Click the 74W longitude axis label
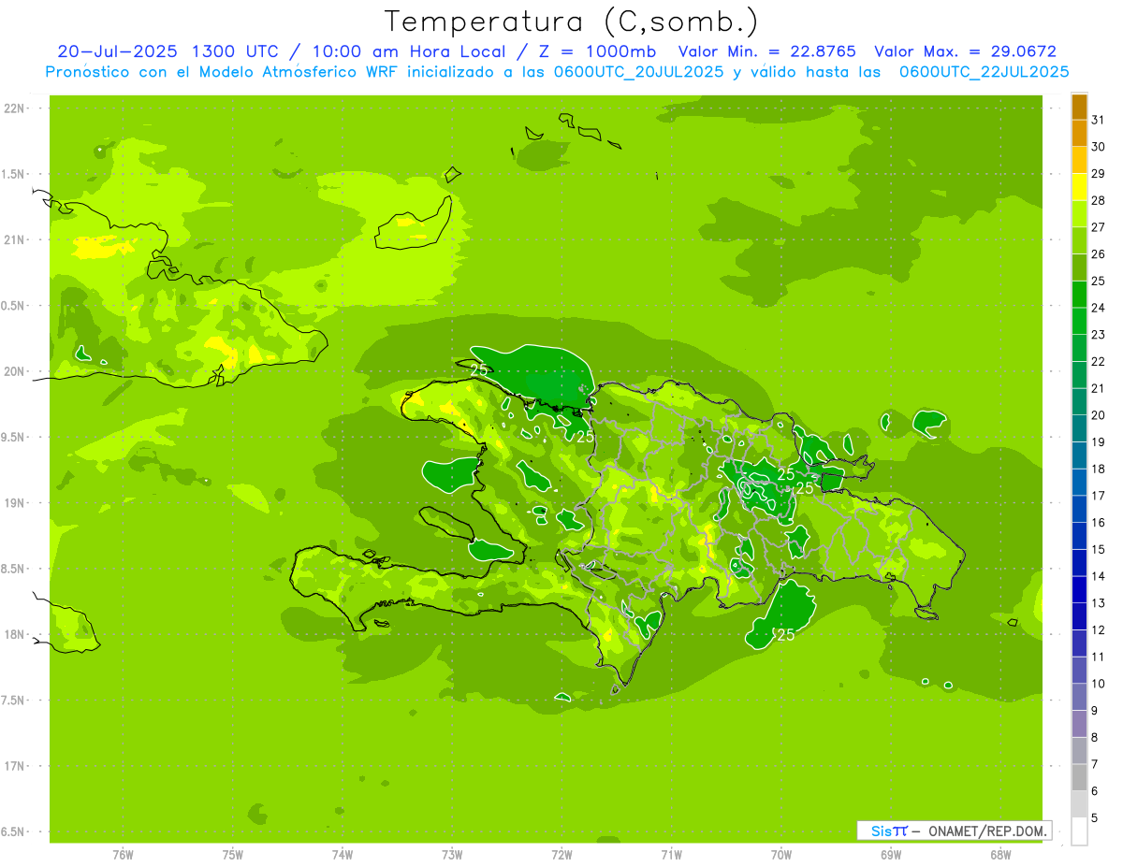Screen dimensions: 1123x867 (x=342, y=855)
